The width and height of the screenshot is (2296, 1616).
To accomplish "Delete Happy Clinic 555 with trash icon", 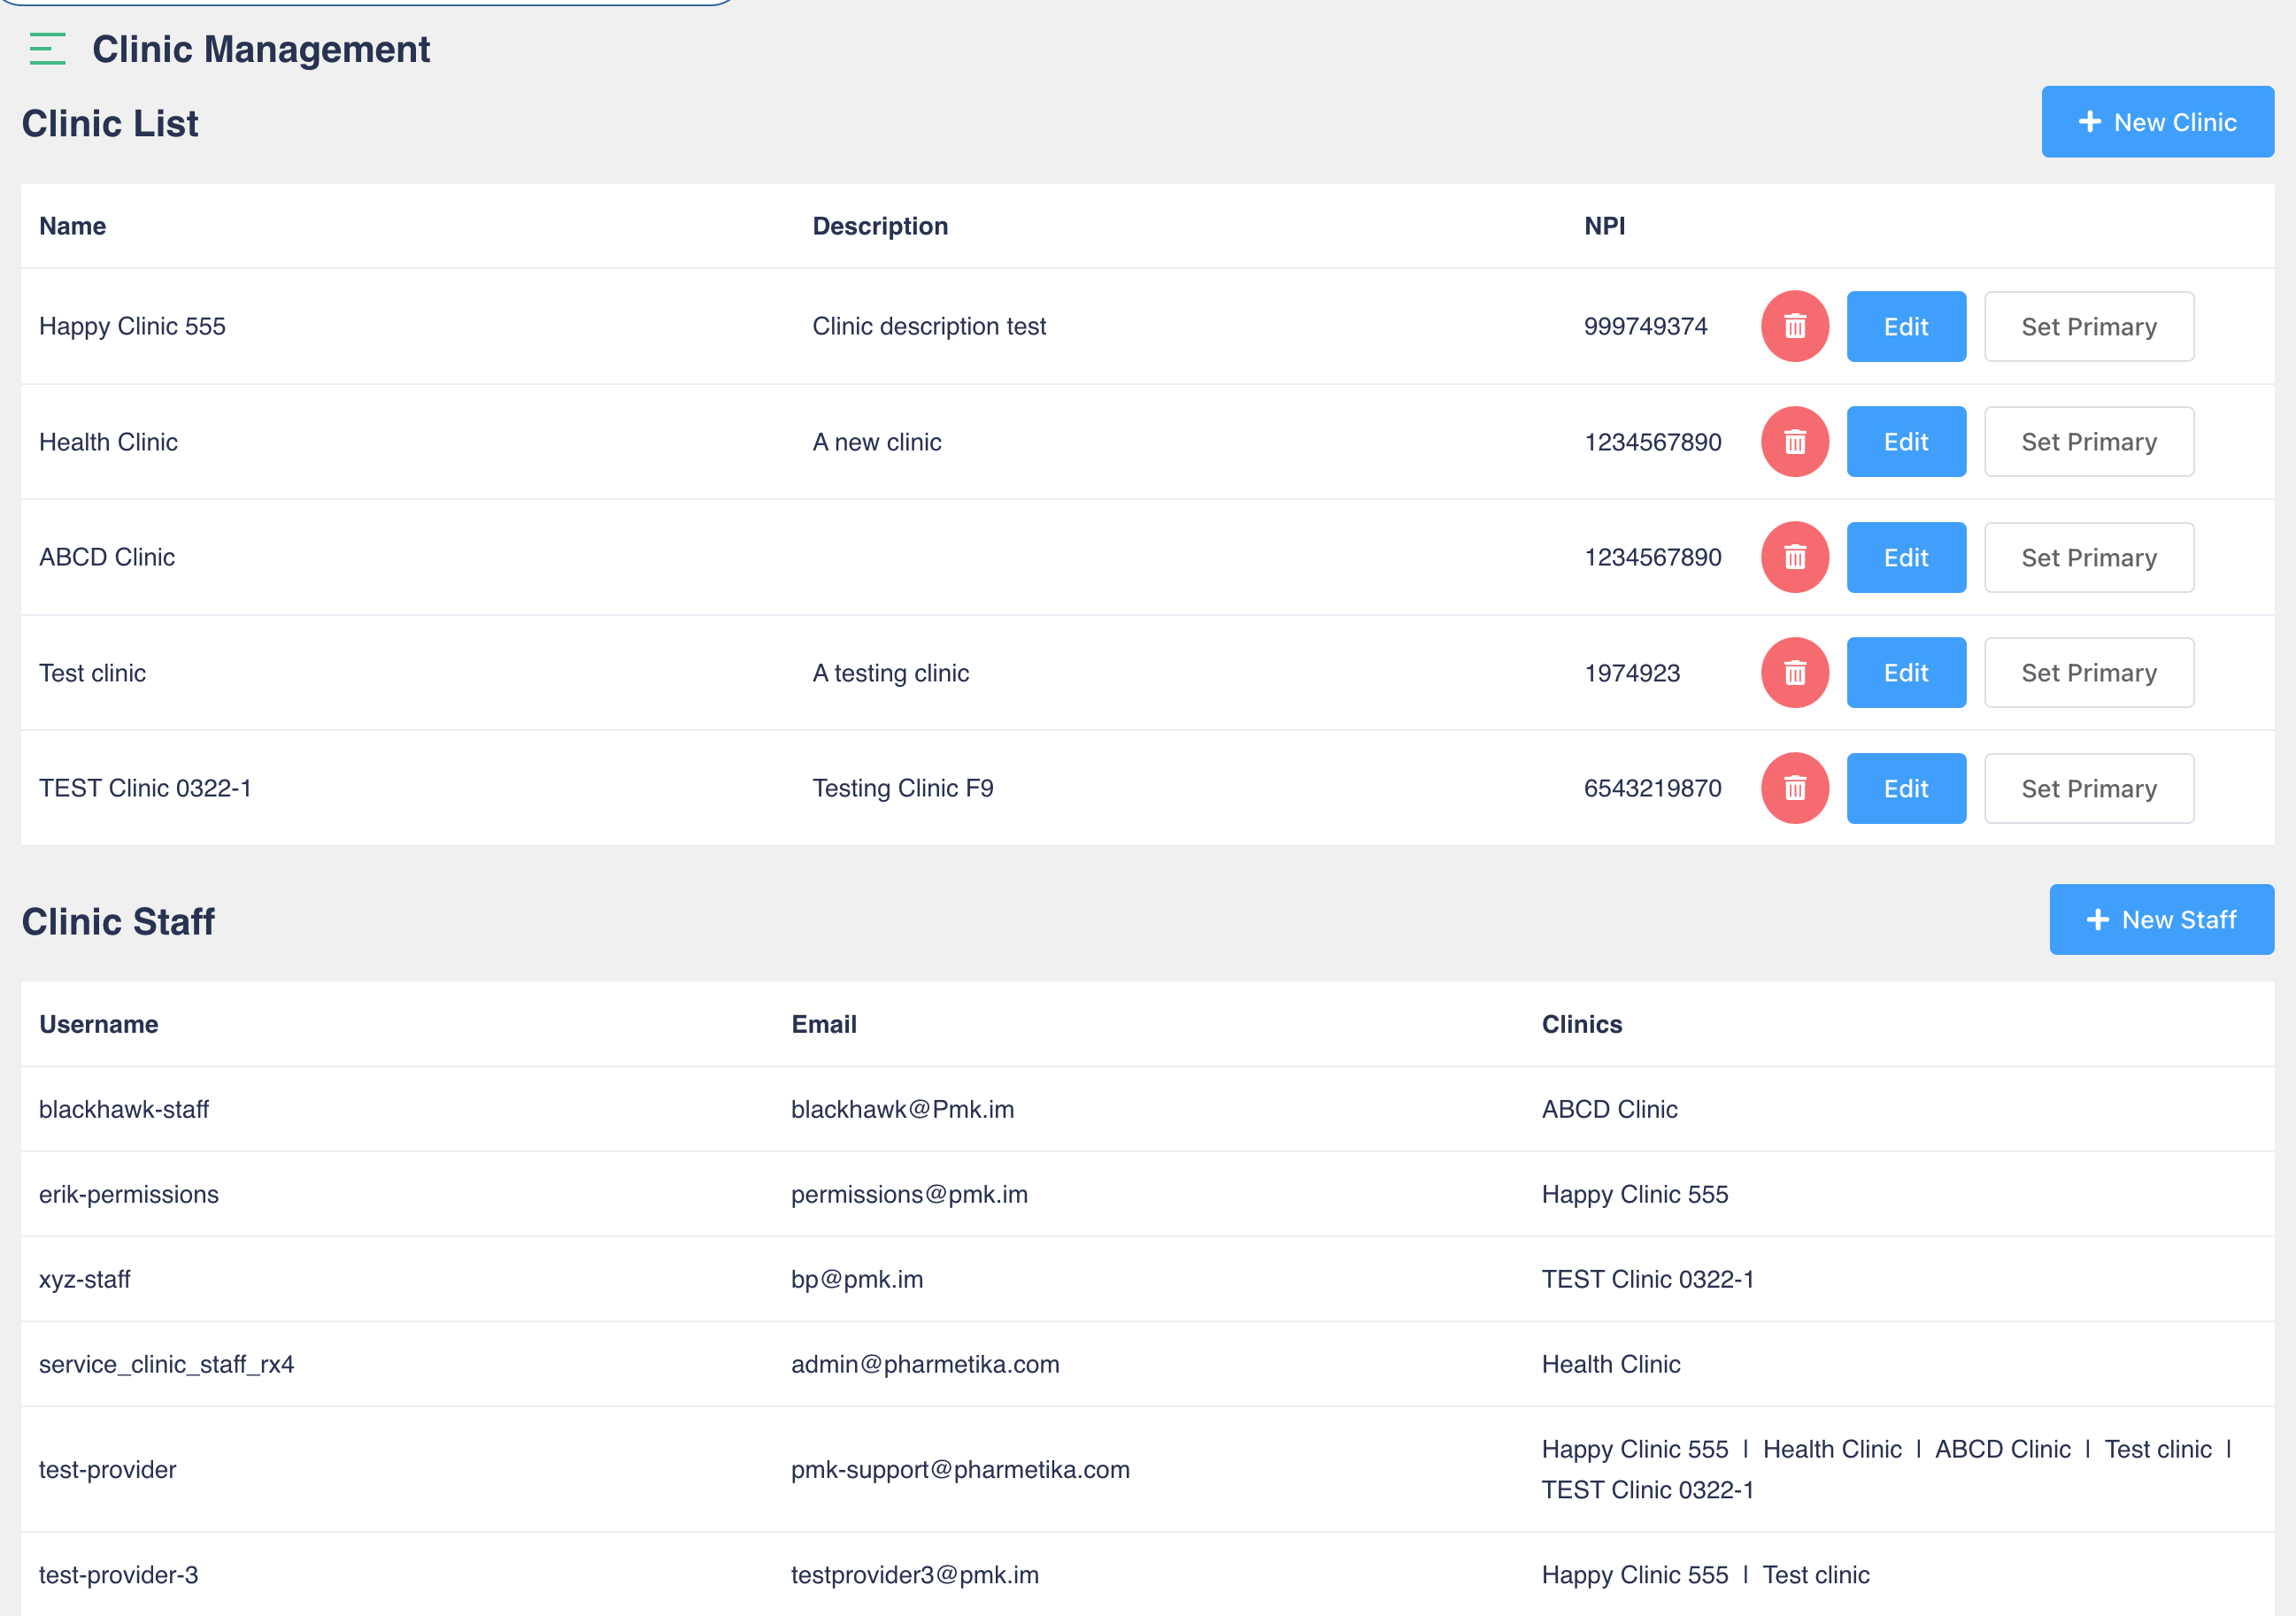I will 1794,326.
